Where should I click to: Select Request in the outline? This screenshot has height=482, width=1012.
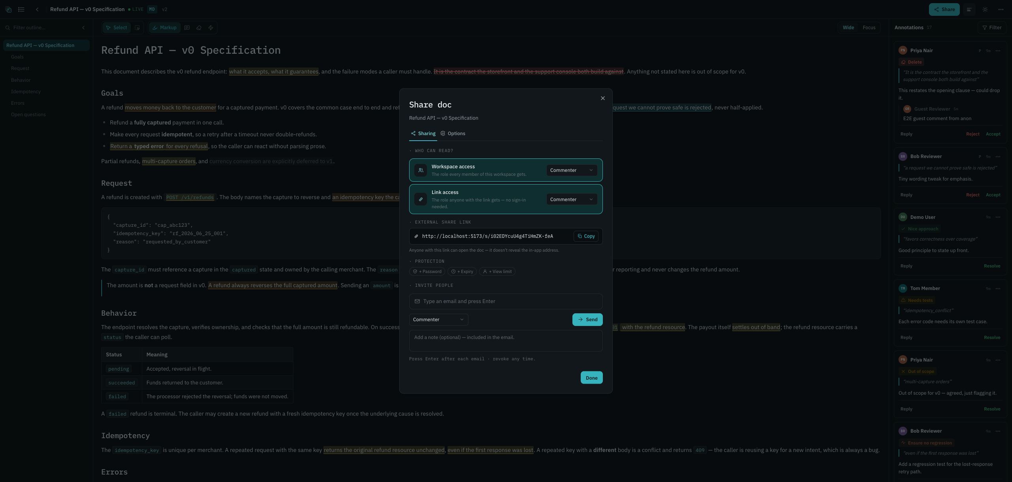[20, 68]
